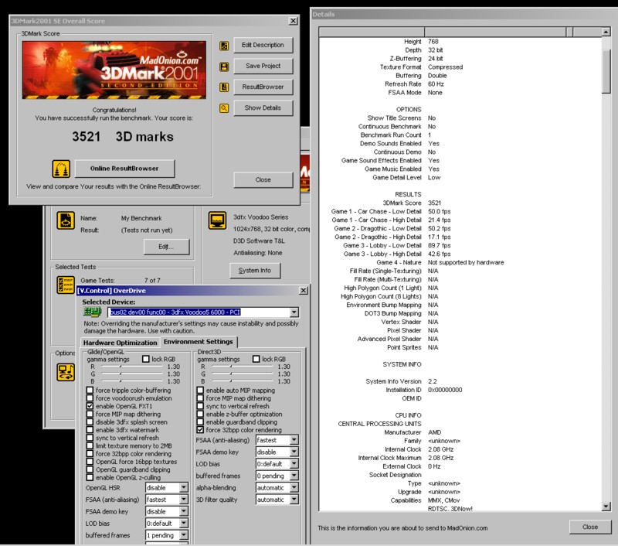Image resolution: width=618 pixels, height=546 pixels.
Task: Click the yellow Options icon
Action: [66, 373]
